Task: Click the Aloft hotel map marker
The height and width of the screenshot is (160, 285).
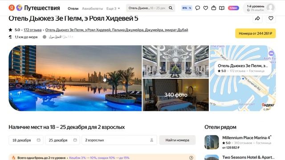Action: pyautogui.click(x=271, y=53)
